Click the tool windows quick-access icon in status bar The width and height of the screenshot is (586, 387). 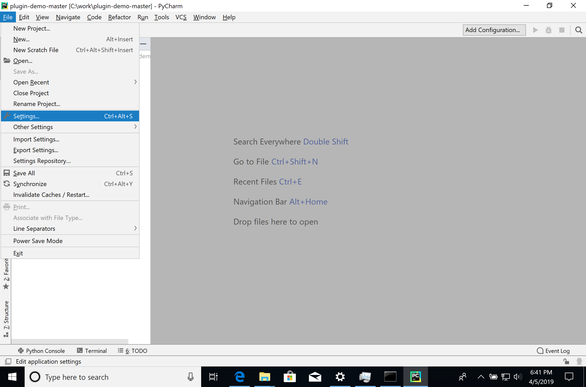point(8,362)
